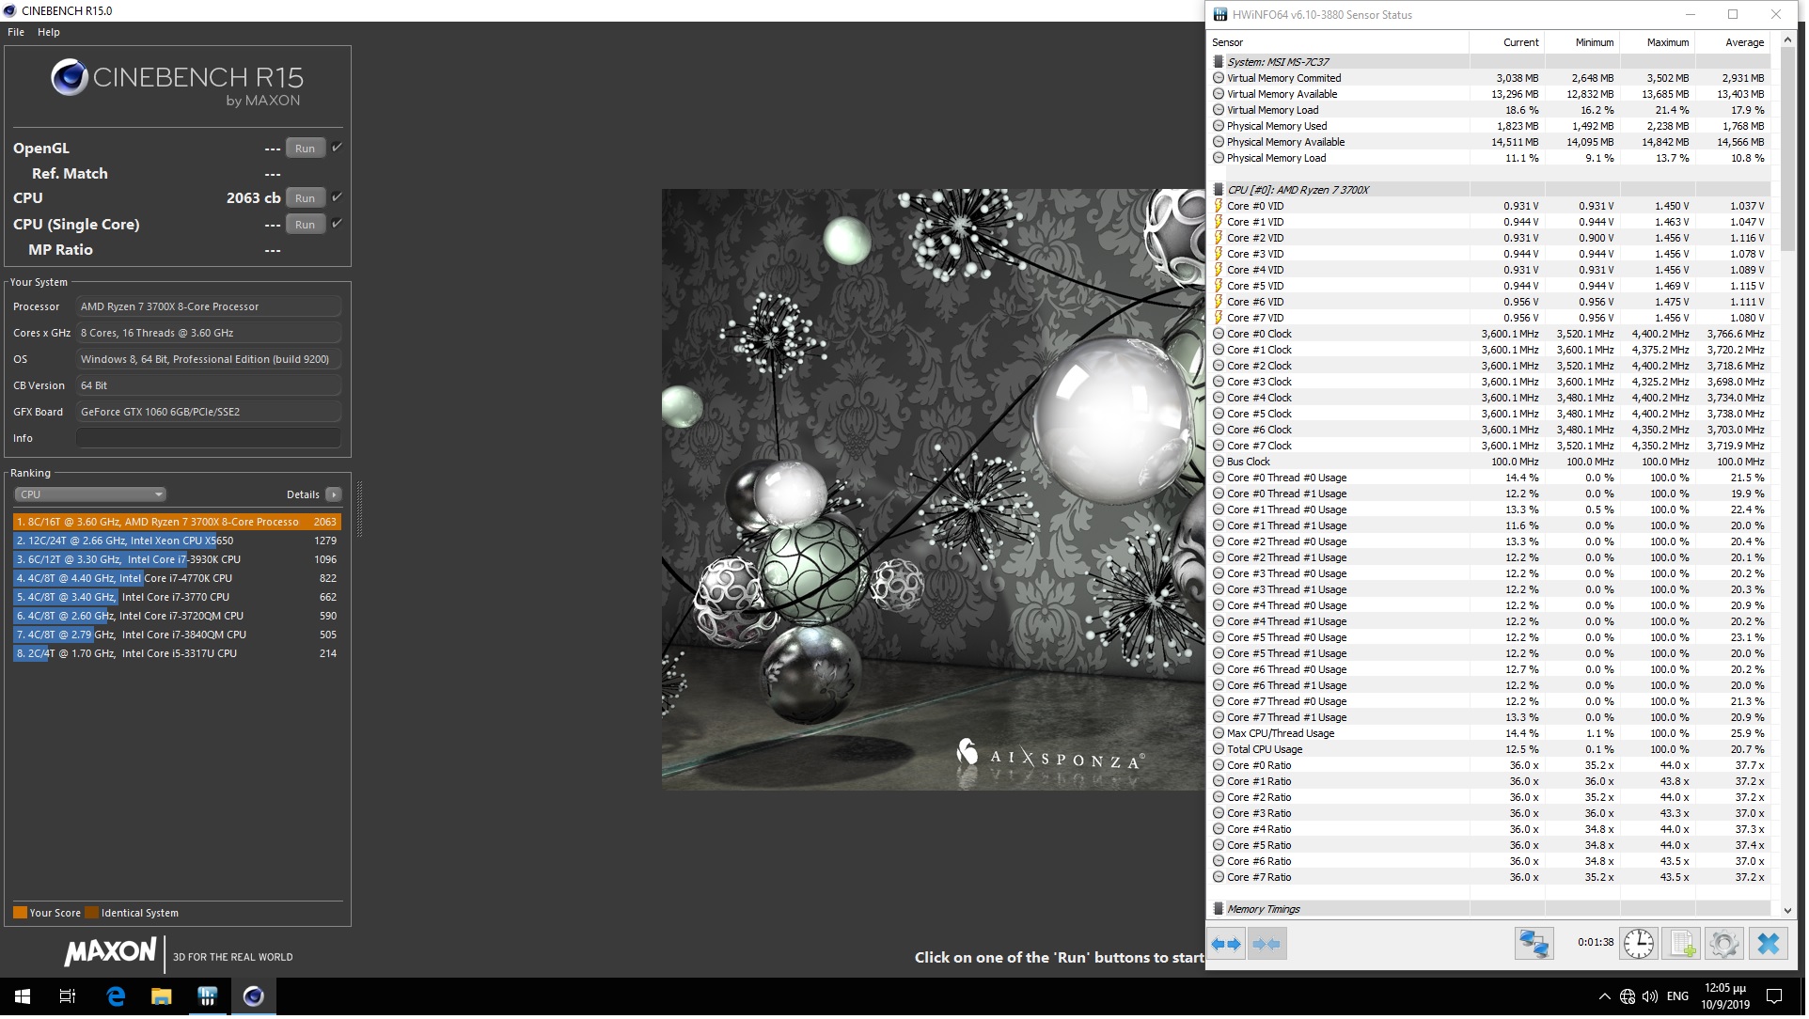This screenshot has width=1809, height=1019.
Task: Run the OpenGL benchmark
Action: coord(306,149)
